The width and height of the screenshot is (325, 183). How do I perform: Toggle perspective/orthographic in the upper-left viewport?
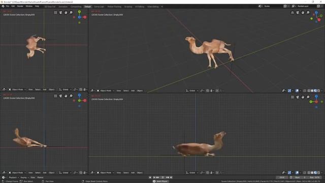(x=55, y=13)
